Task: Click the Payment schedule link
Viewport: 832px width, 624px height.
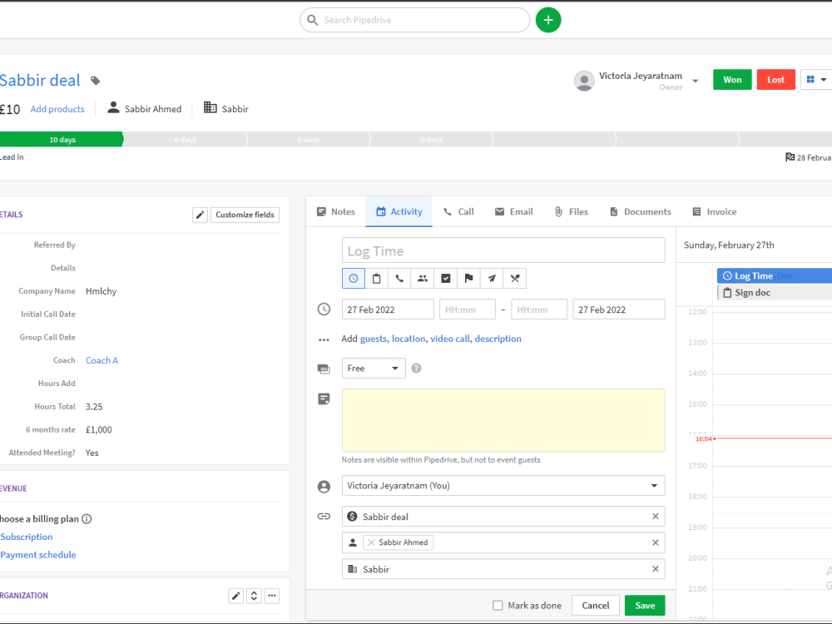Action: 38,555
